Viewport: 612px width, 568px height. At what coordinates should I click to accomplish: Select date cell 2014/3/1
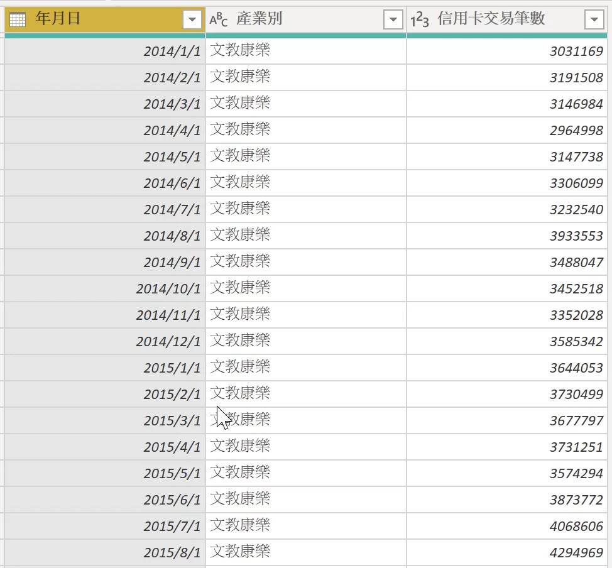[105, 104]
